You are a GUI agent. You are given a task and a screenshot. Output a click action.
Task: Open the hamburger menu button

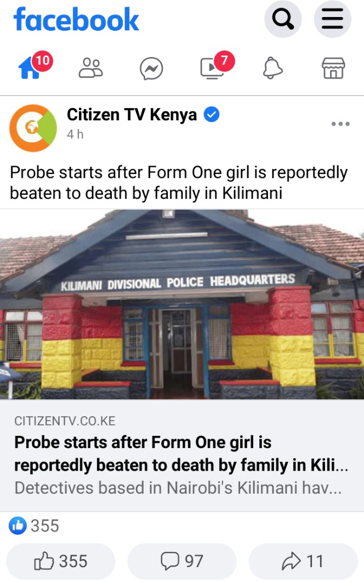pos(333,19)
